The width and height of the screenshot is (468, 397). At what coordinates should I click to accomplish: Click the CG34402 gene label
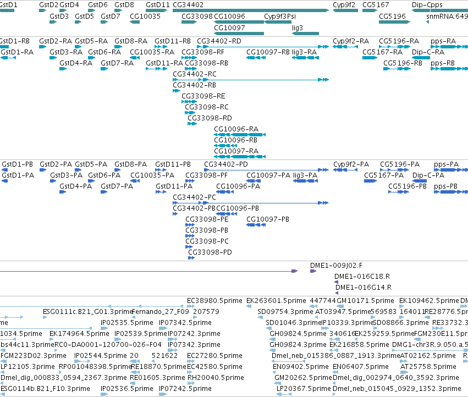pos(188,5)
